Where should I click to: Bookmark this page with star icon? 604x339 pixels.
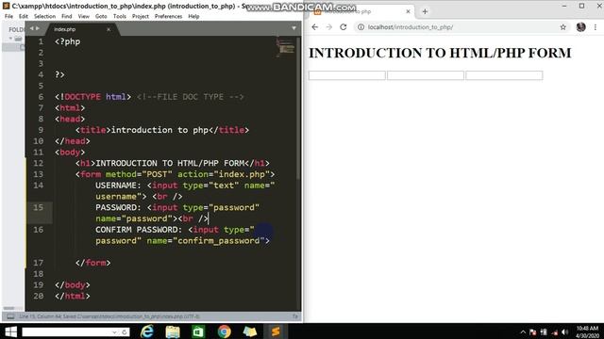(563, 27)
